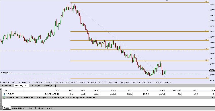Select the Trade tab in the Terminal
Screen dimensions: 215x111
(x=6, y=108)
